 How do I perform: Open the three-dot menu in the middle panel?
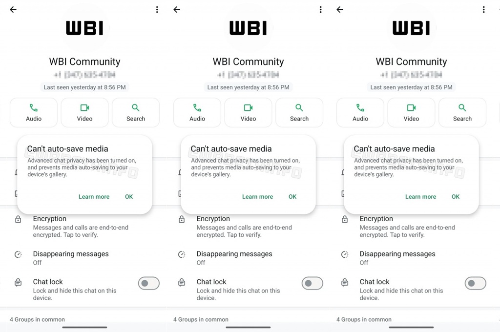pos(320,10)
